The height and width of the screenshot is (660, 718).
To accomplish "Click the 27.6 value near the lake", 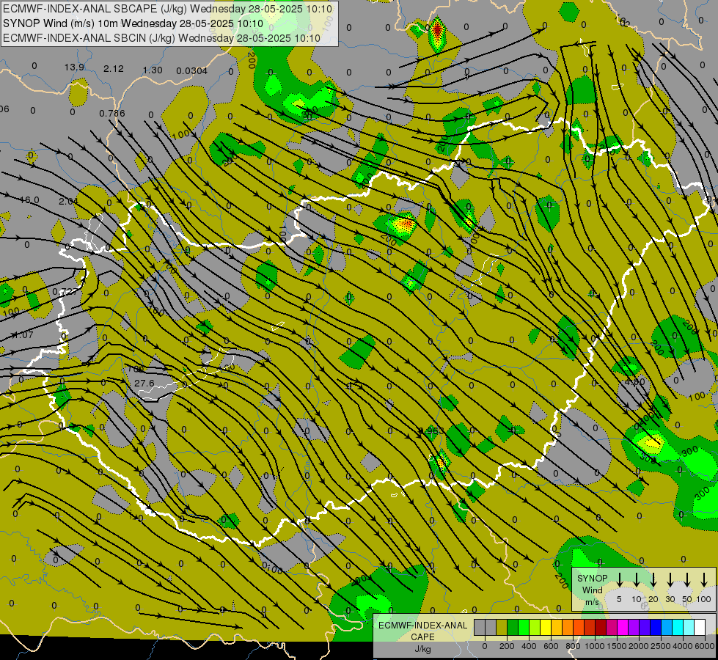I will [x=144, y=383].
